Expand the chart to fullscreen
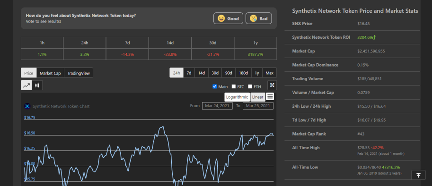Screen dimensions: 432x186 click(272, 85)
